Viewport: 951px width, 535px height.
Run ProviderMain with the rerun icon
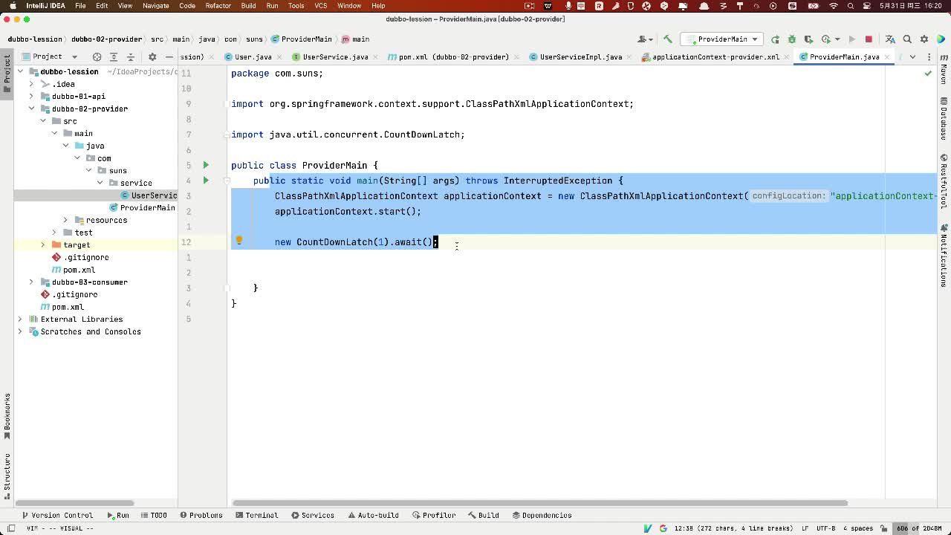pos(775,39)
